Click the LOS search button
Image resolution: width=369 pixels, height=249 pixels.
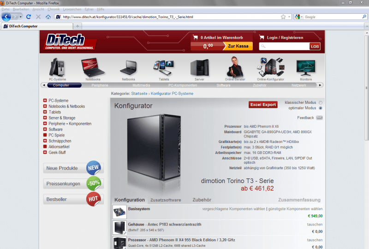pos(315,47)
